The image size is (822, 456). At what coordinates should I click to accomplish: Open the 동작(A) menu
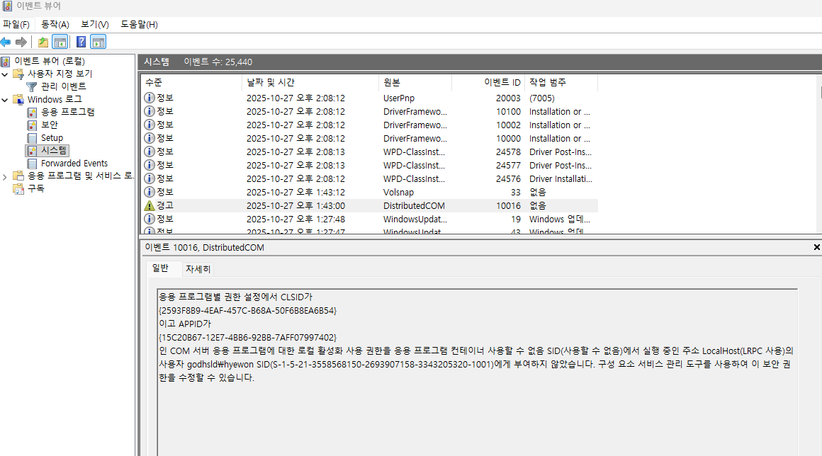[x=55, y=24]
